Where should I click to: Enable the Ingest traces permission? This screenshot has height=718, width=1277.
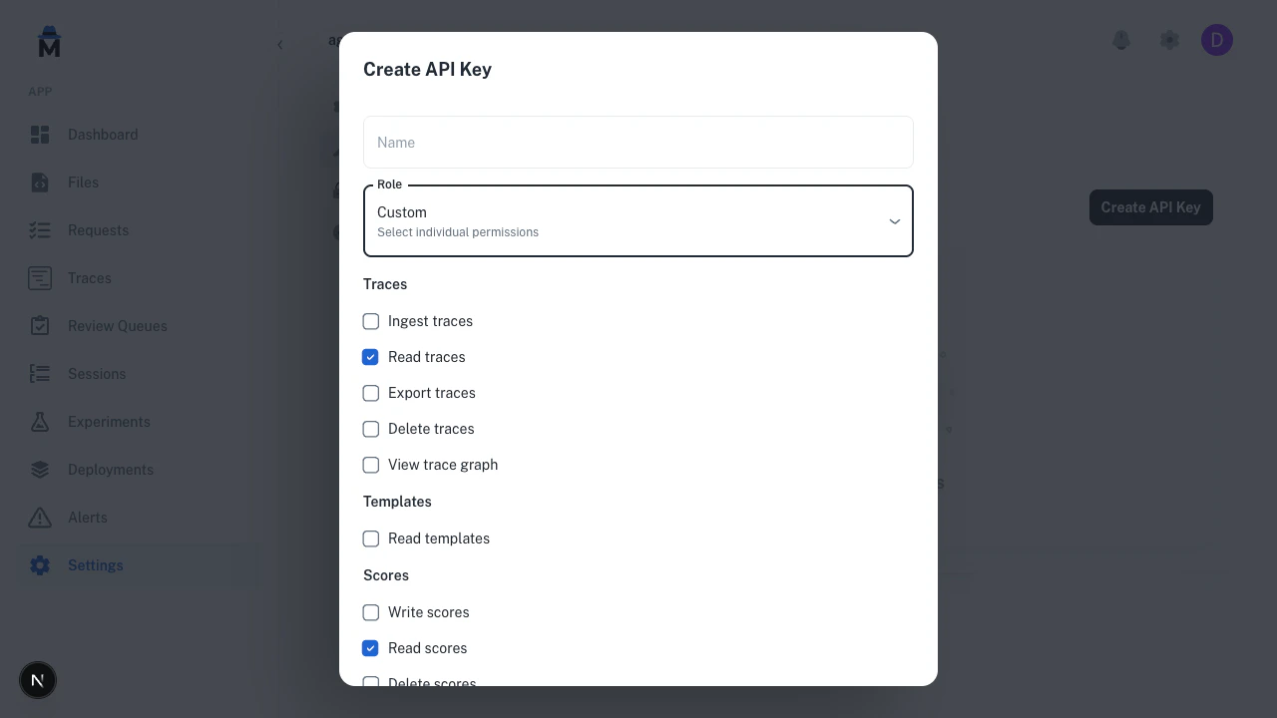click(x=370, y=321)
